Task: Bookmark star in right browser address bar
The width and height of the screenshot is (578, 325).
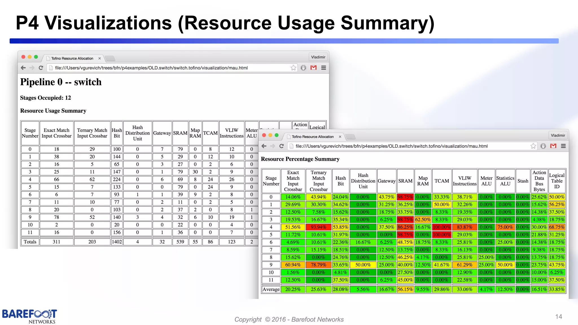Action: point(533,146)
